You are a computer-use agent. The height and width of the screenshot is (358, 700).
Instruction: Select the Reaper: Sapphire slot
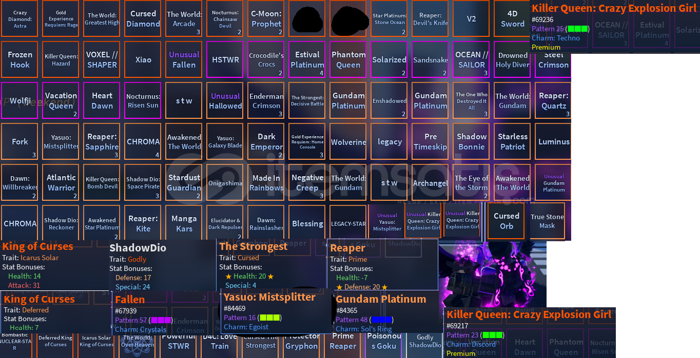coord(102,141)
